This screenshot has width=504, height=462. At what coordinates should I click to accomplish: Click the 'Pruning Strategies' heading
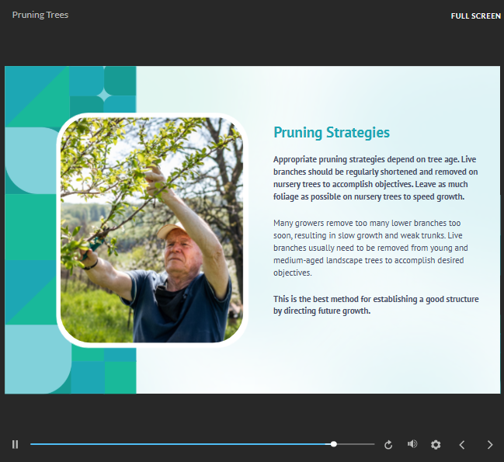pyautogui.click(x=332, y=132)
